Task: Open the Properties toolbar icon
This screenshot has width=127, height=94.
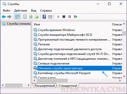Action: [25, 17]
